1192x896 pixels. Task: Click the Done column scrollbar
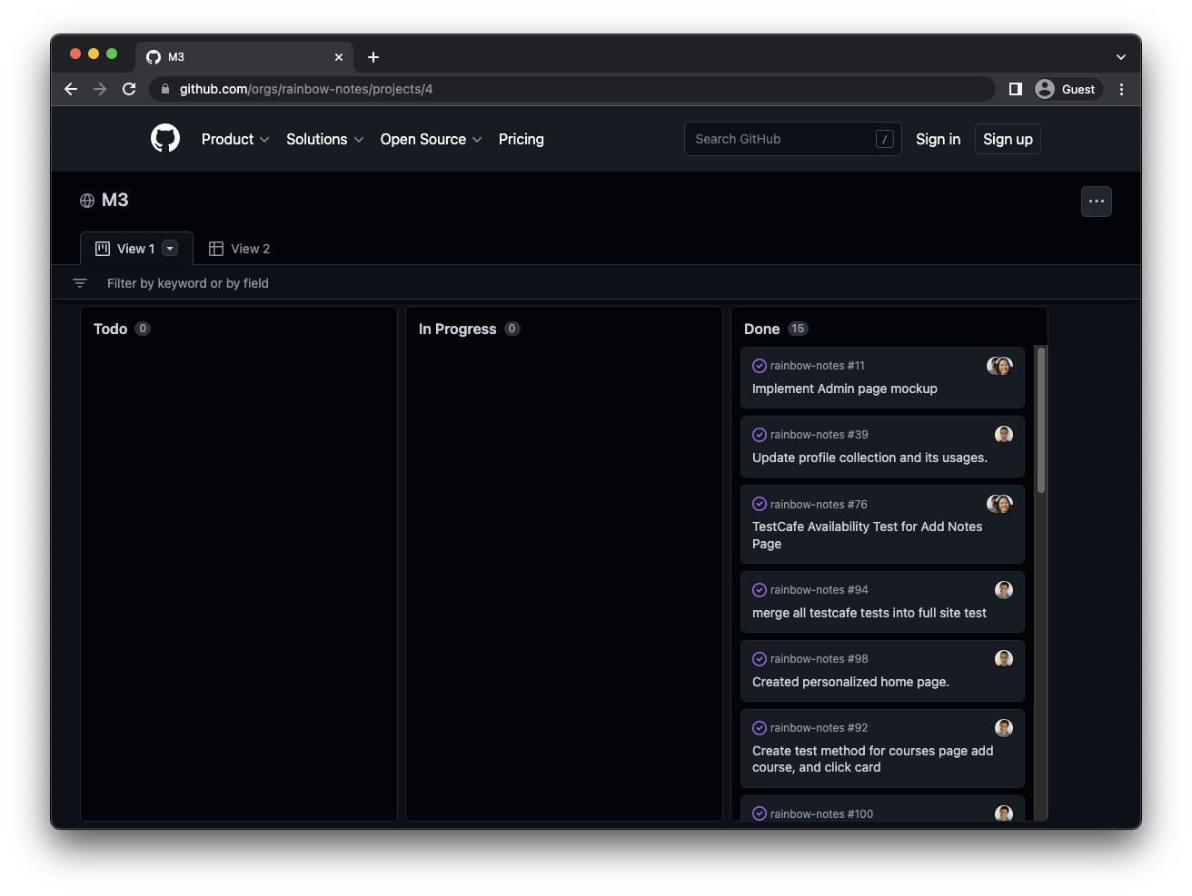coord(1041,419)
